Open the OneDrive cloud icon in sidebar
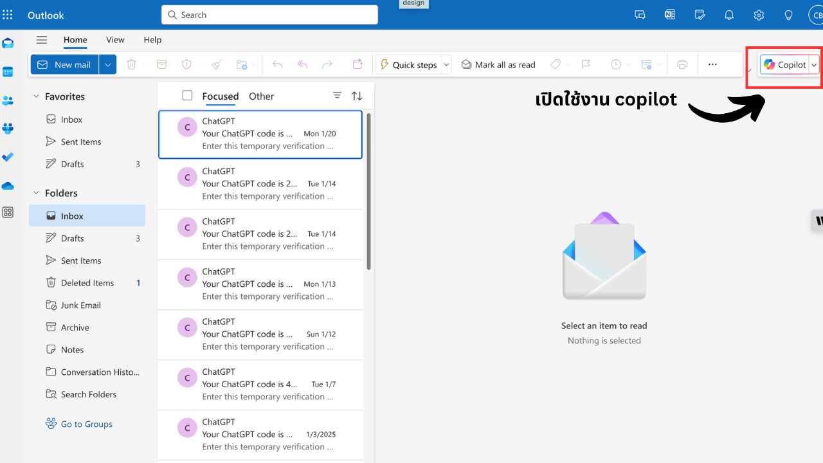The image size is (823, 463). tap(8, 186)
